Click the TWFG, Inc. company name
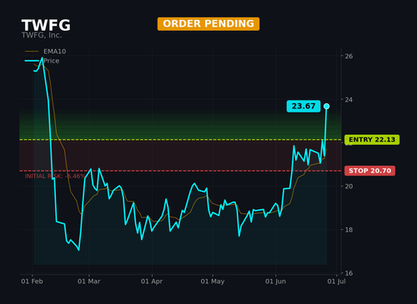417x304 pixels. tap(42, 35)
